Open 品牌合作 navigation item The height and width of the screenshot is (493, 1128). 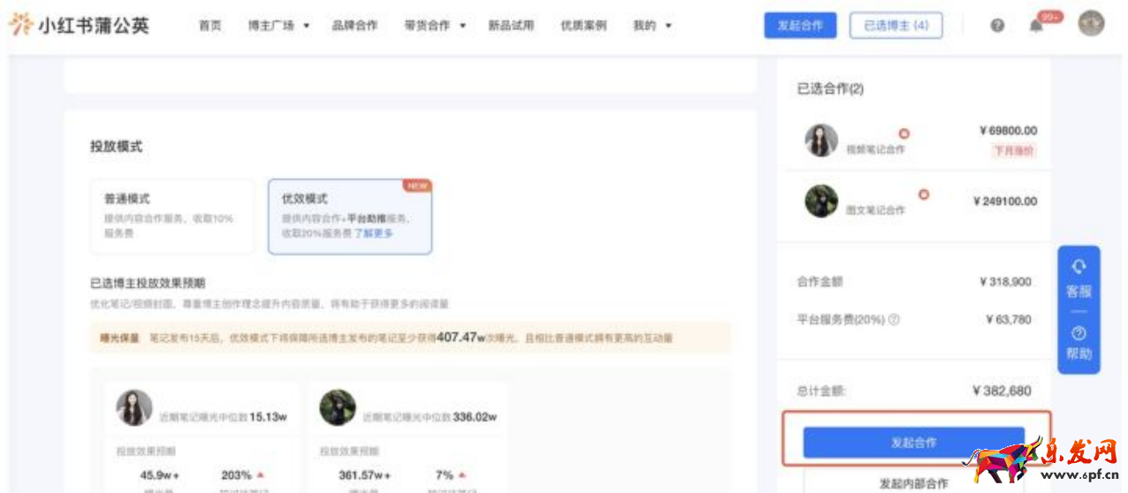point(354,26)
